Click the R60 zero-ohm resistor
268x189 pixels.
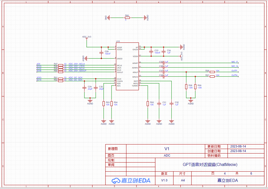tap(127, 18)
